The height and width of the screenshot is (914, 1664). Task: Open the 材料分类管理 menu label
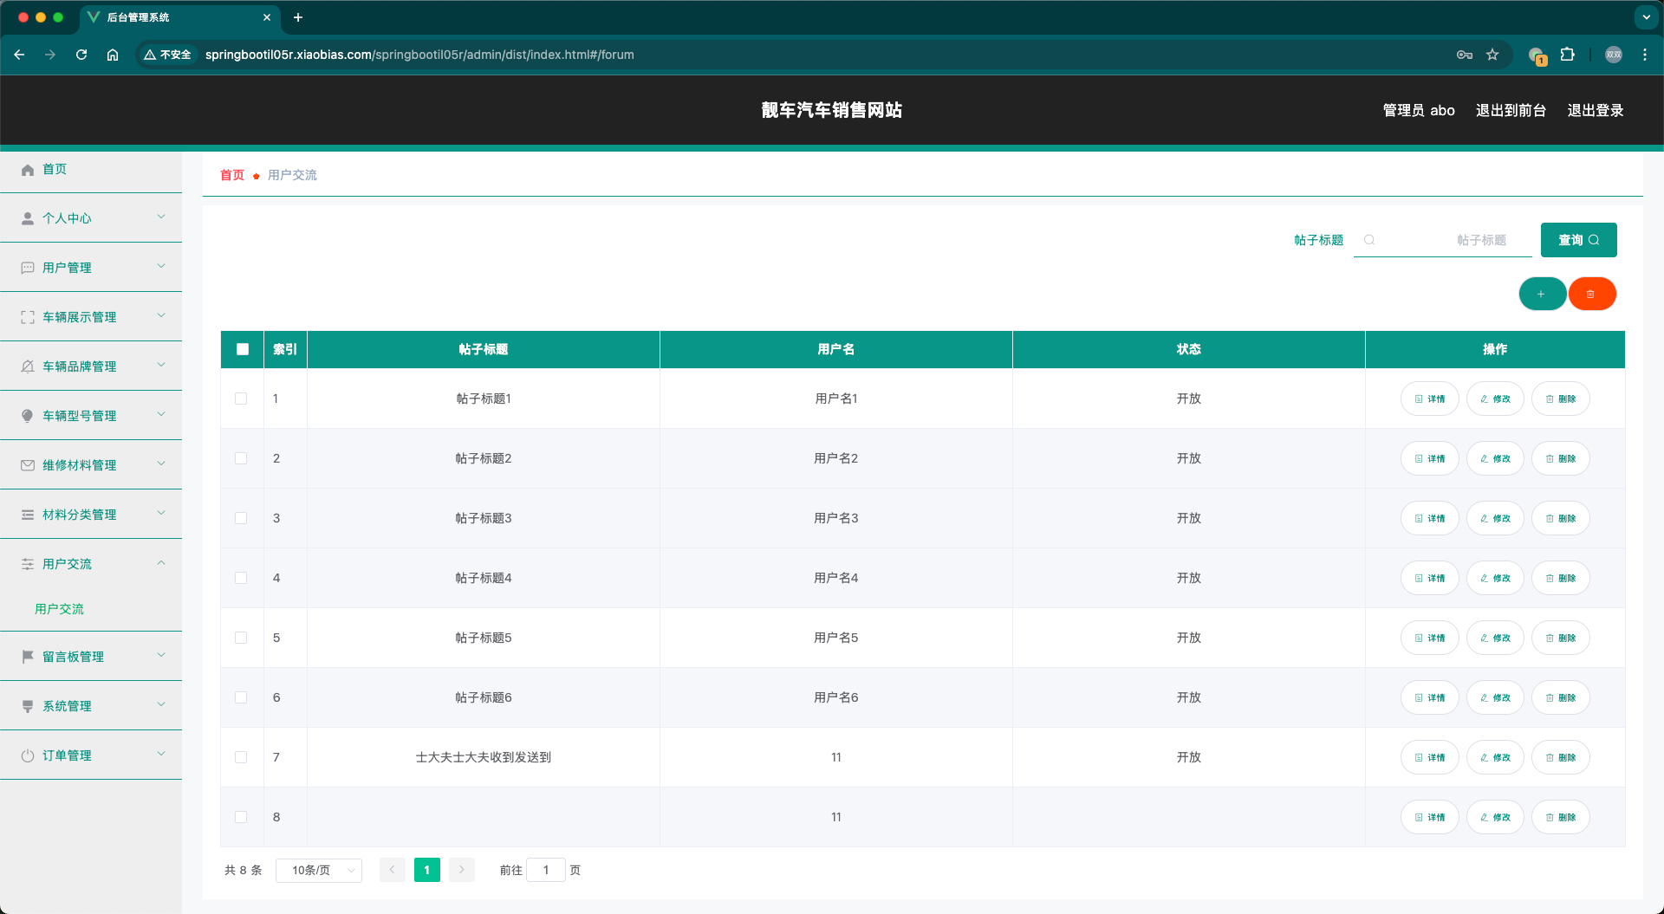(x=79, y=515)
